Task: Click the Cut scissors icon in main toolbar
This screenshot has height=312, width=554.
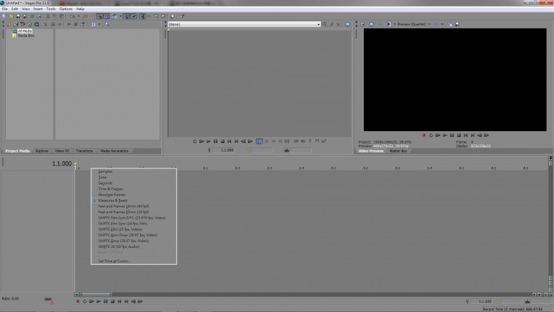Action: pos(47,16)
